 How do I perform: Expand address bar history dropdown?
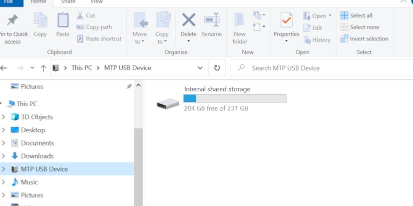coord(200,68)
